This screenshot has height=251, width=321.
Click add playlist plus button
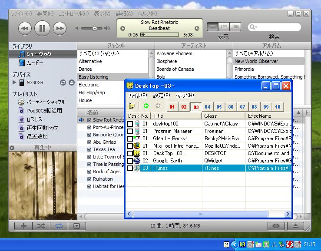click(x=23, y=226)
